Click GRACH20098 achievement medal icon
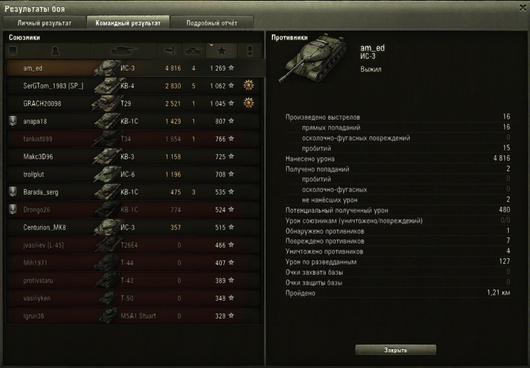The height and width of the screenshot is (368, 530). coord(249,103)
